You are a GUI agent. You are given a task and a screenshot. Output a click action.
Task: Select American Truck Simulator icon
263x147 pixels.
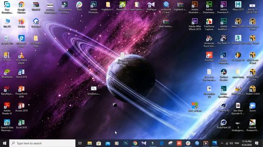pyautogui.click(x=209, y=41)
